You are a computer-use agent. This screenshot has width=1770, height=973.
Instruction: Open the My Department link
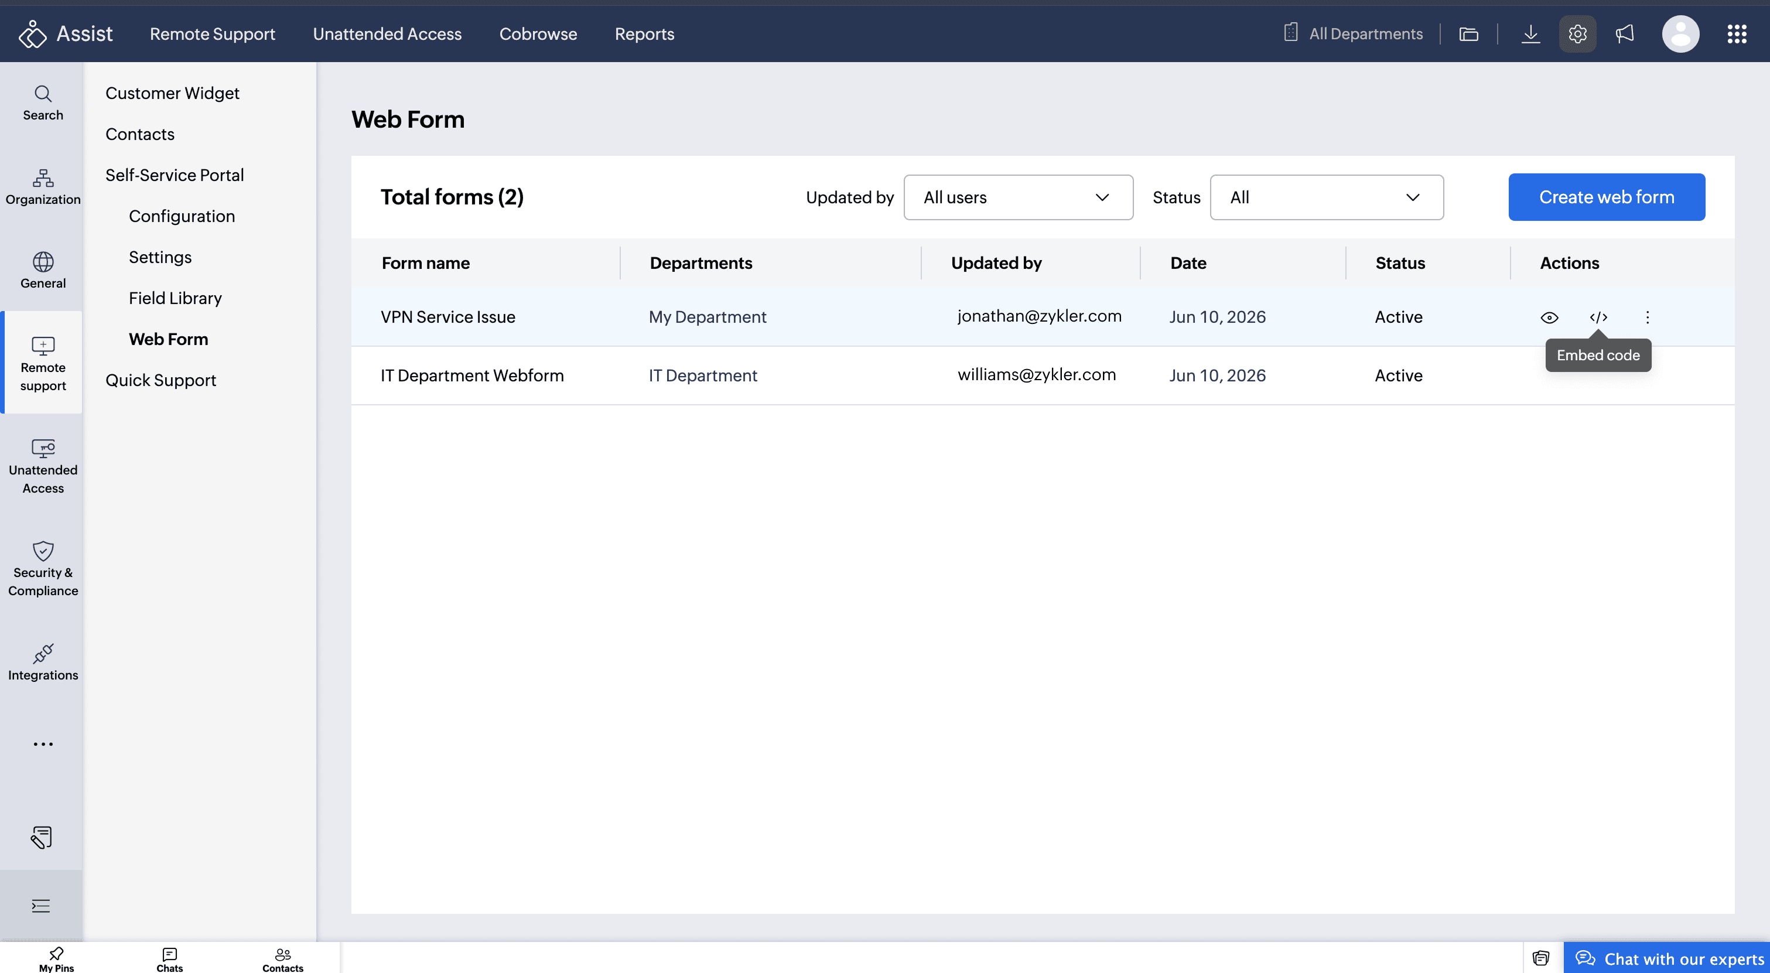click(708, 317)
